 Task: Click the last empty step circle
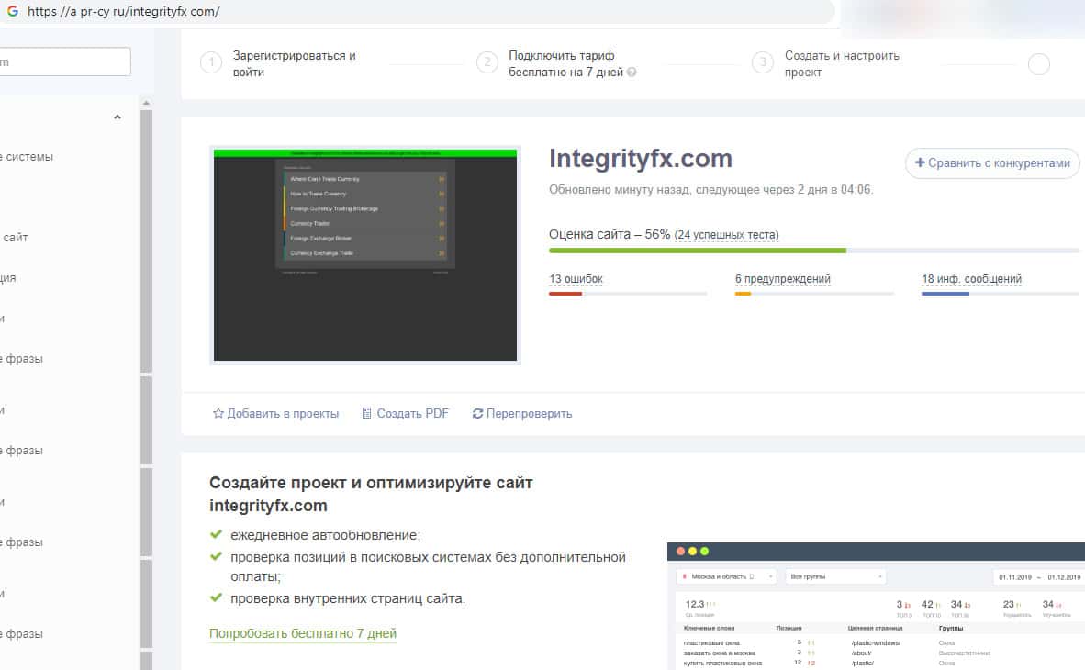pos(1038,63)
